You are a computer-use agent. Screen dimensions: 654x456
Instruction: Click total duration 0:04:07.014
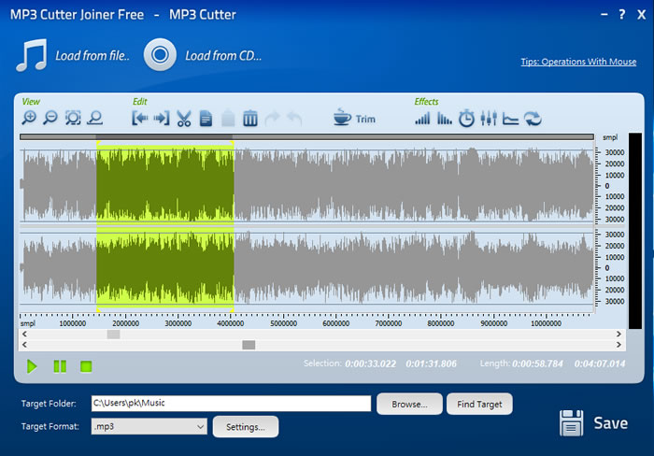point(600,363)
